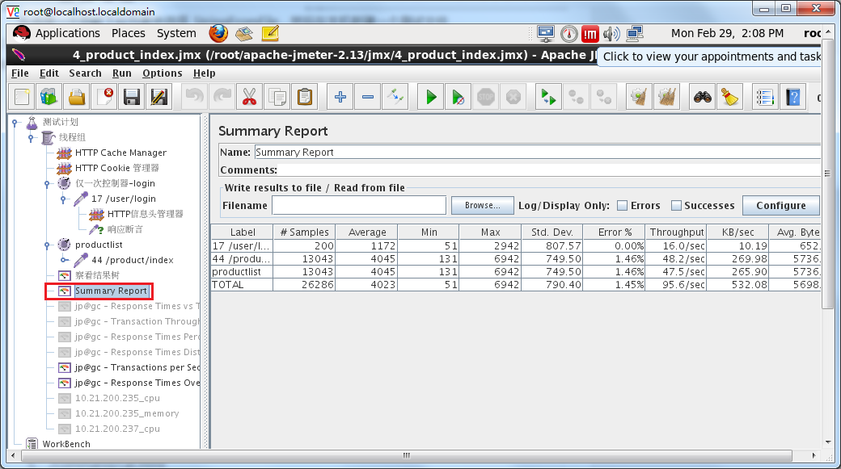Launch Firefox from the top panel
The width and height of the screenshot is (841, 469).
[218, 33]
